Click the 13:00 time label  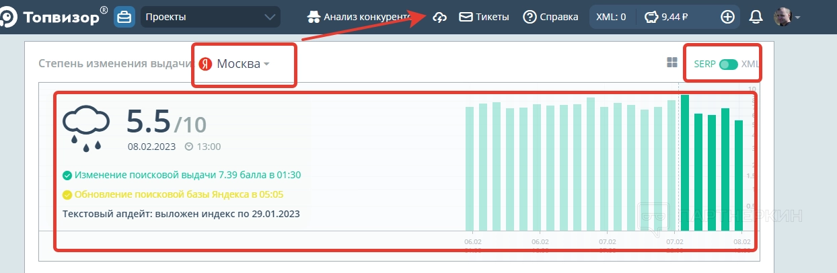point(208,146)
